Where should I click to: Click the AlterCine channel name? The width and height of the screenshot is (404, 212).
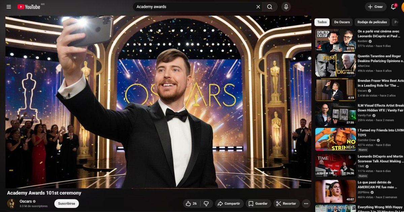click(364, 66)
